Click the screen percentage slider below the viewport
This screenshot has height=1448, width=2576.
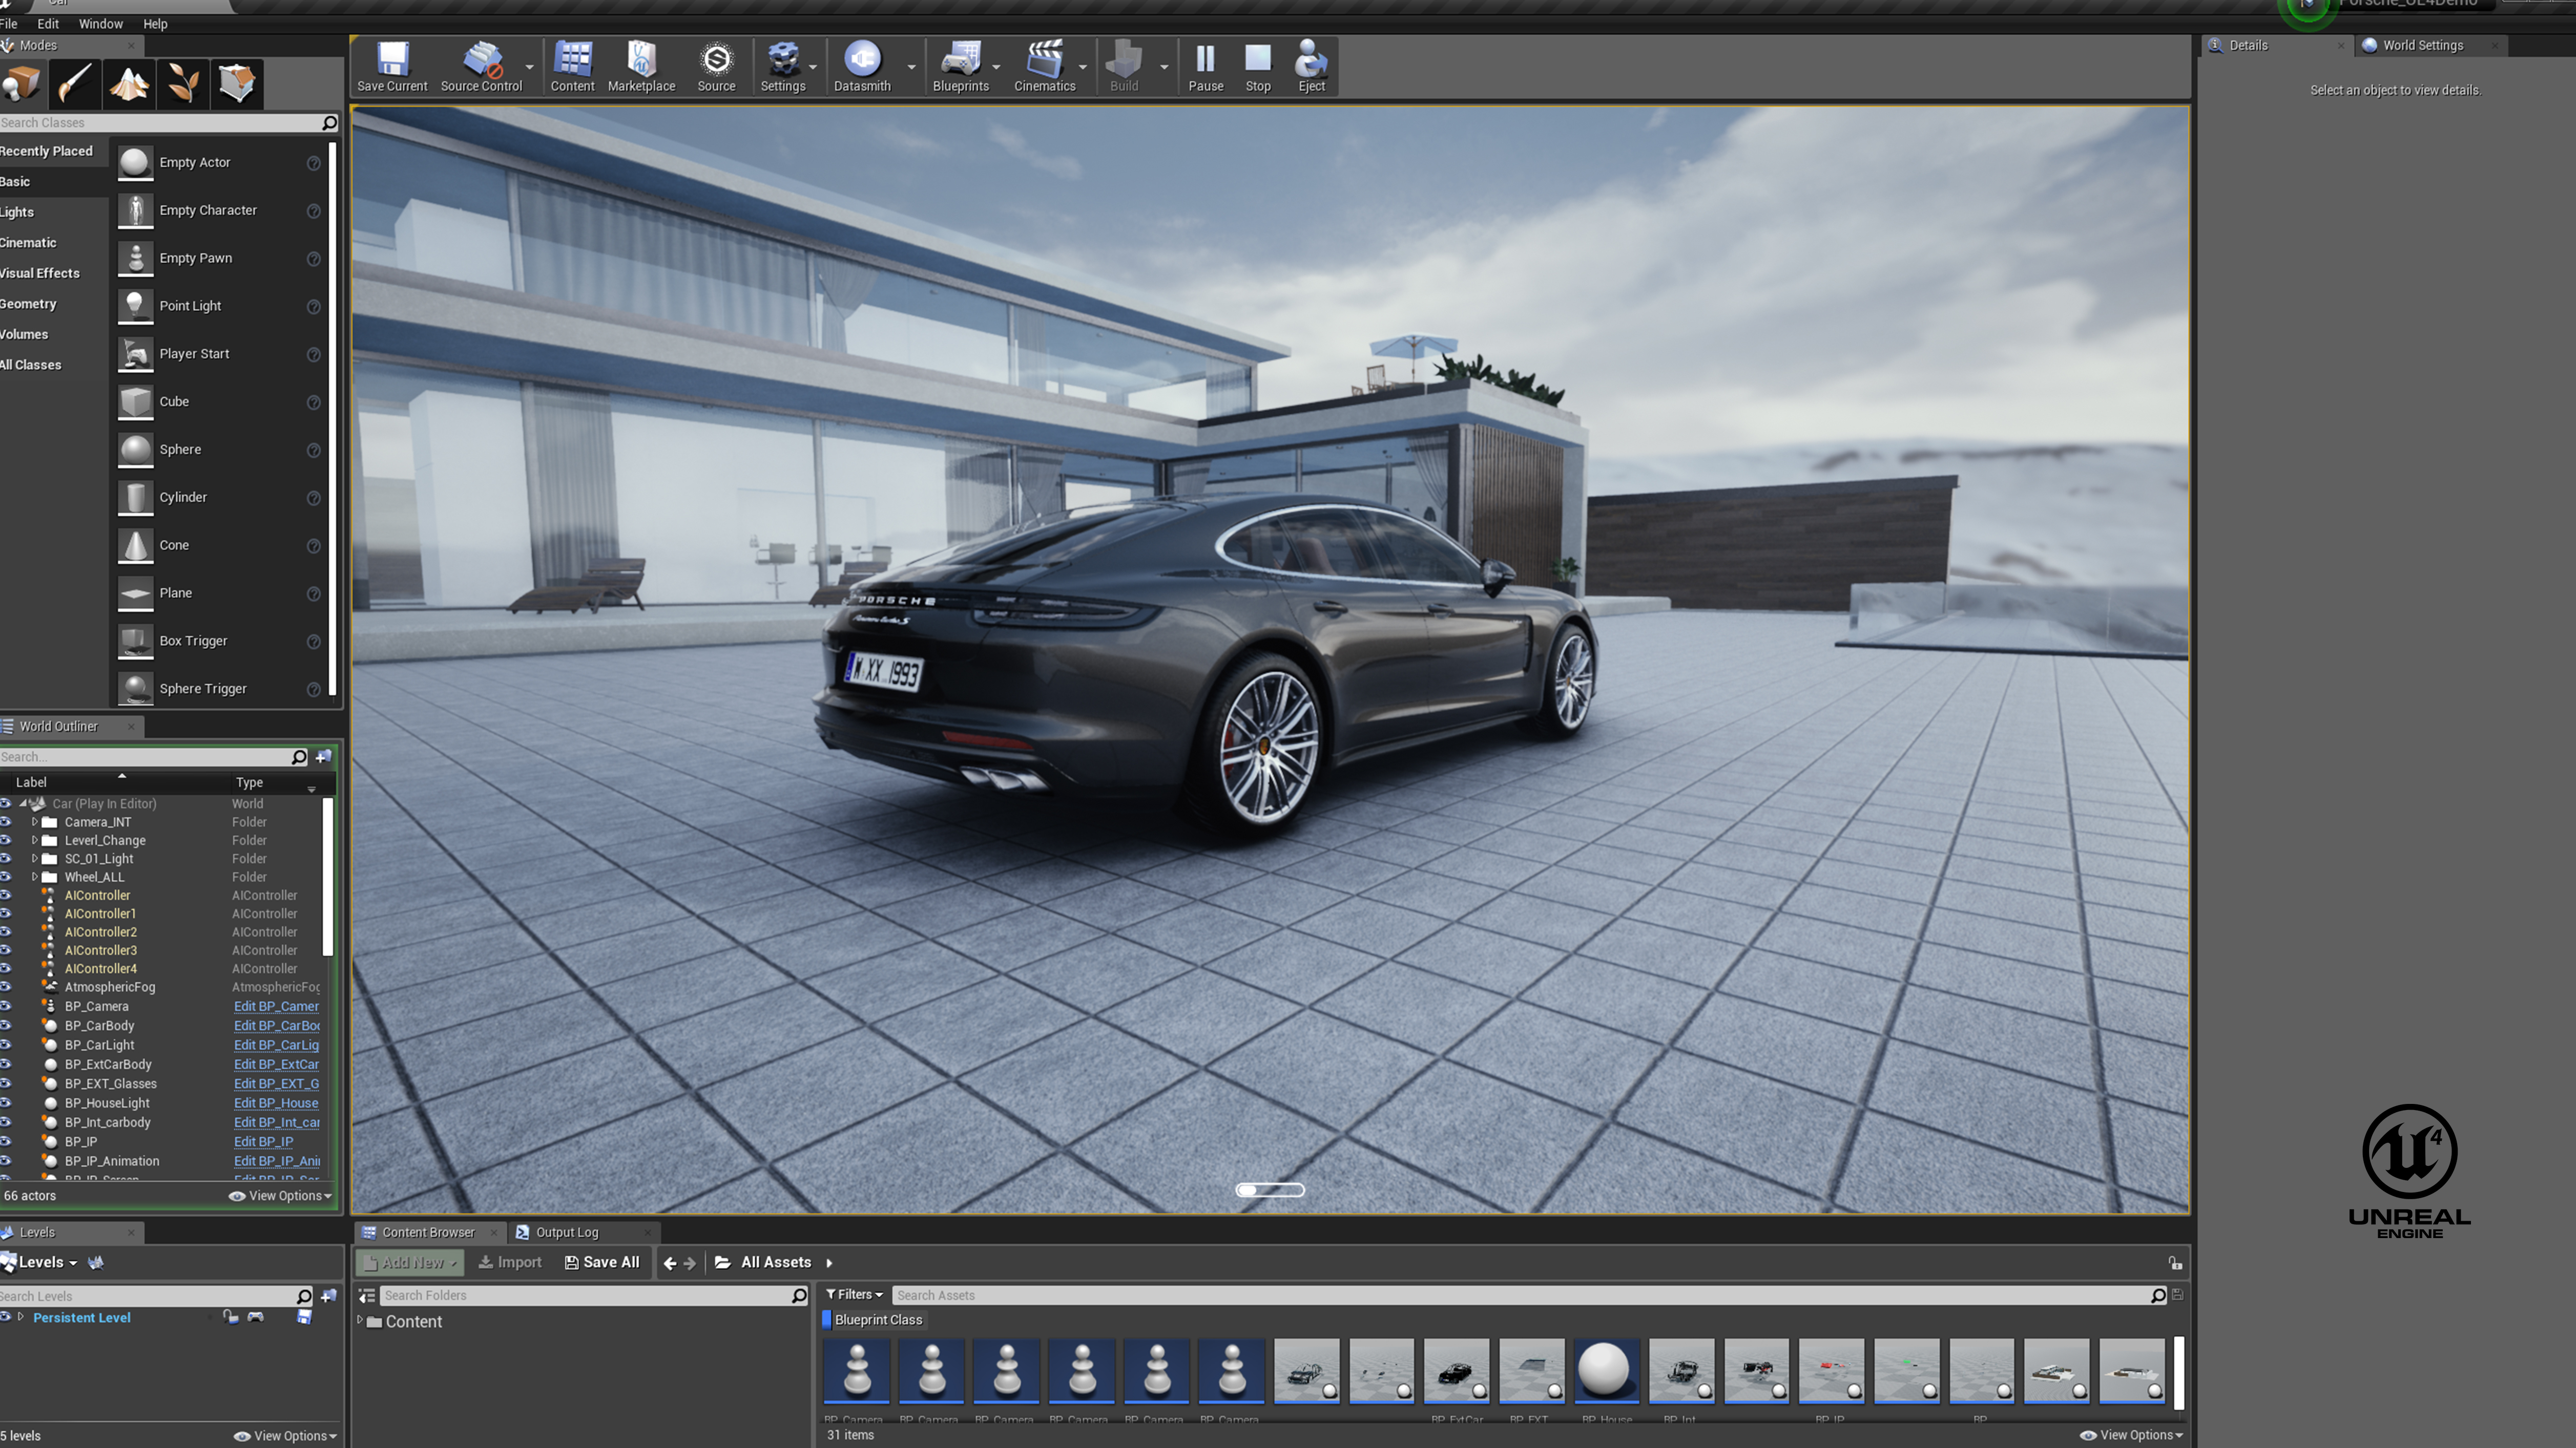coord(1270,1190)
